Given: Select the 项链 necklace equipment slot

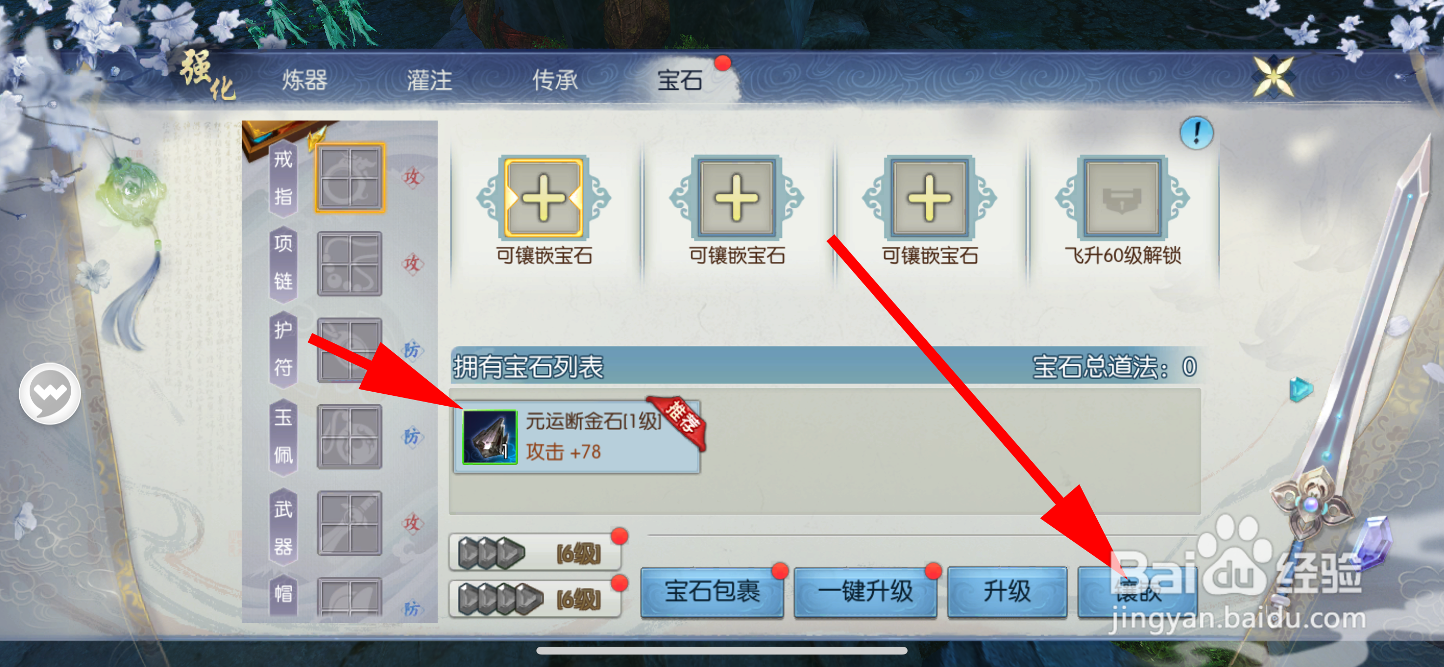Looking at the screenshot, I should 349,264.
